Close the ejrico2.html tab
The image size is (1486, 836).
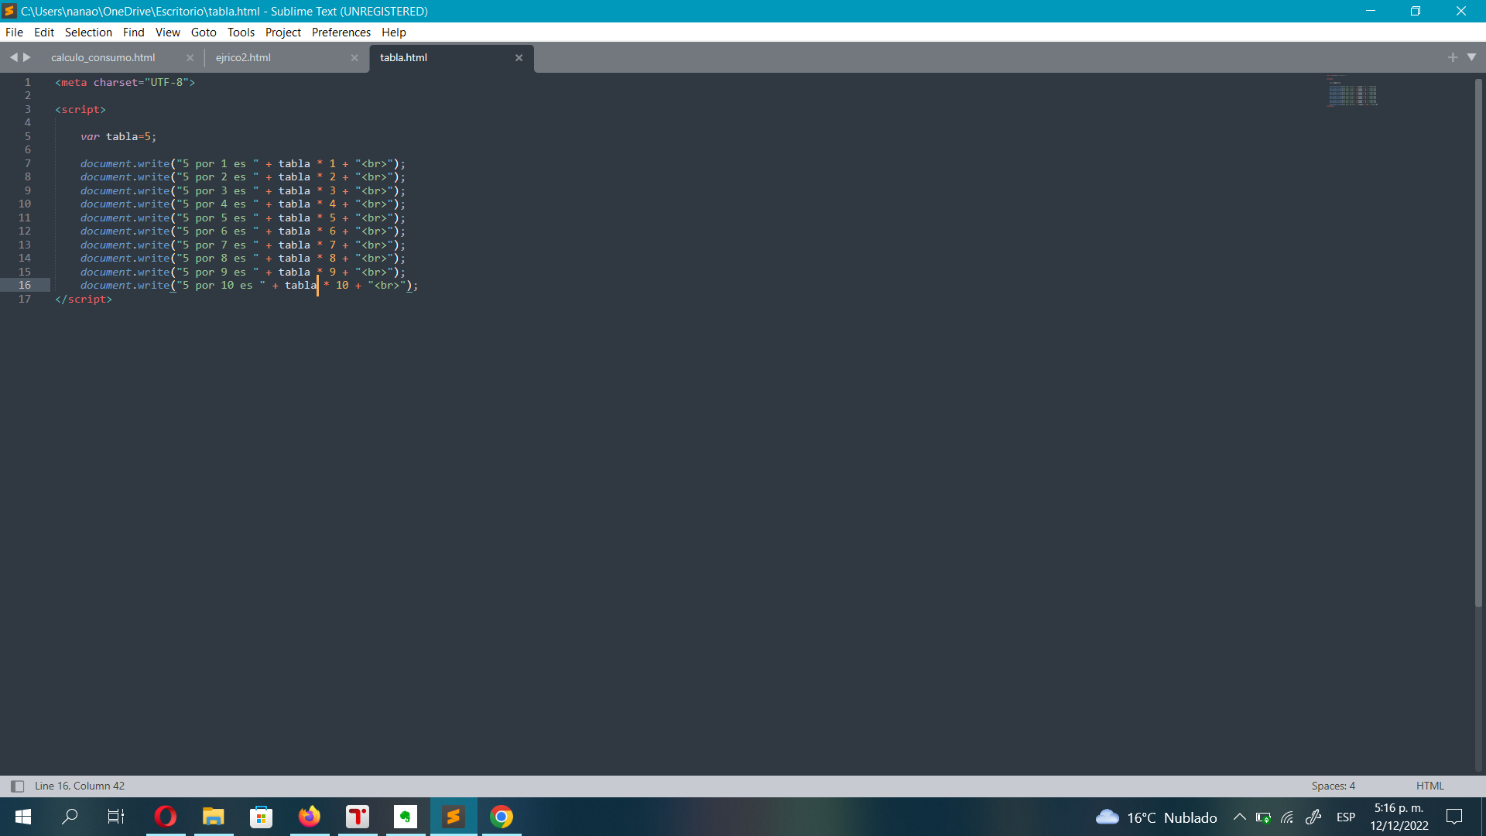click(x=354, y=57)
